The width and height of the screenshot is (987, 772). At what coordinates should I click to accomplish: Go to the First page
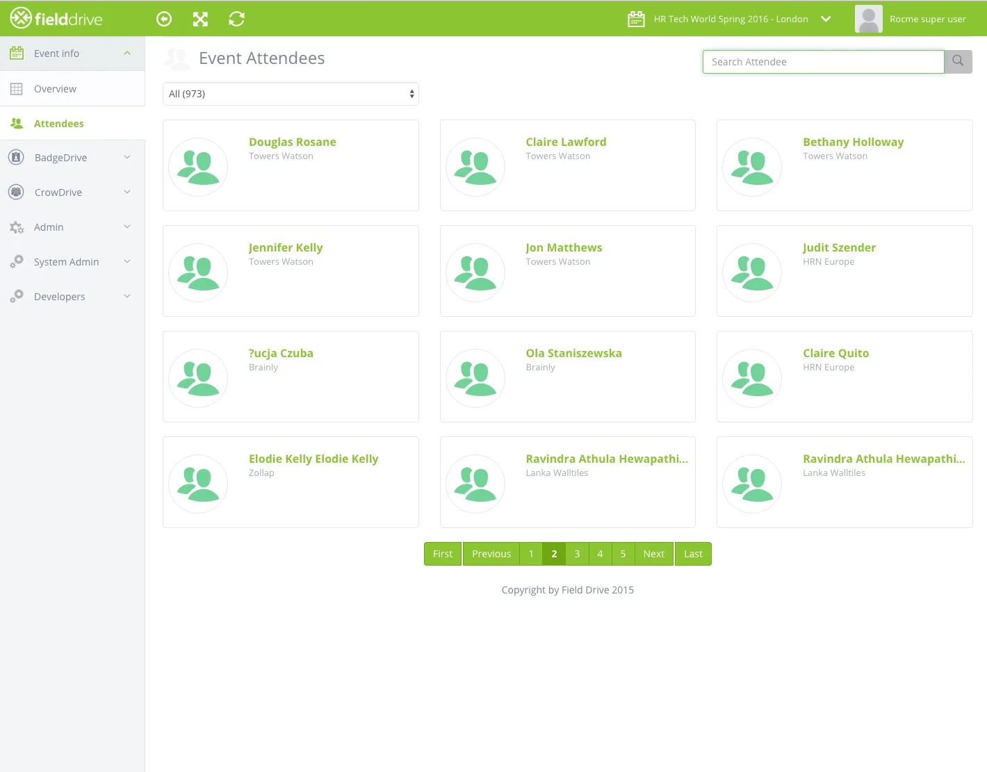[x=443, y=554]
